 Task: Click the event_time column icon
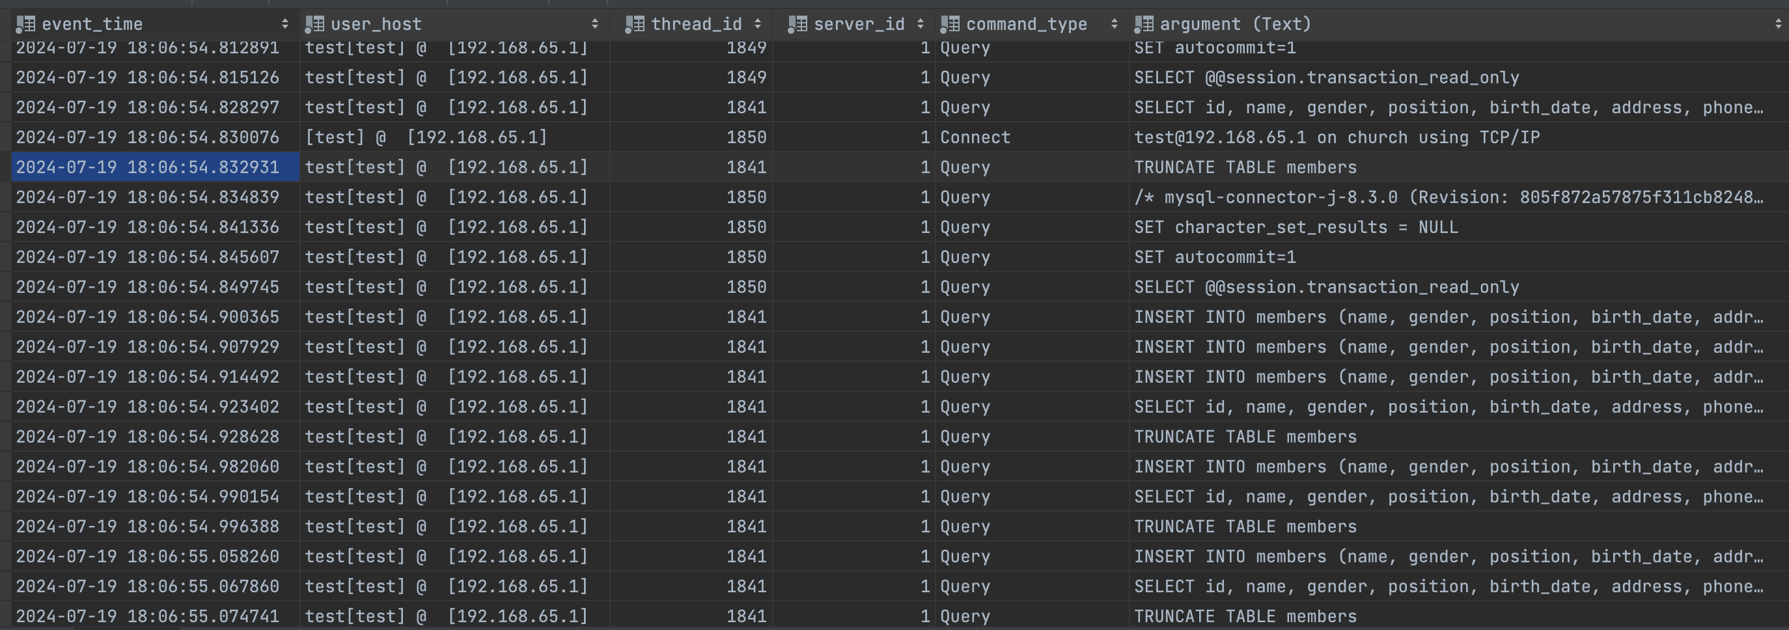coord(25,24)
